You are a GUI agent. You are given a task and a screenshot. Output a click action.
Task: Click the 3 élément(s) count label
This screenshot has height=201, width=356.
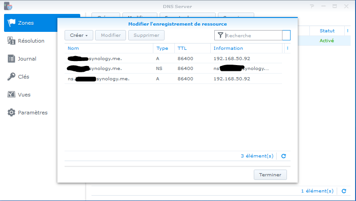tap(257, 156)
